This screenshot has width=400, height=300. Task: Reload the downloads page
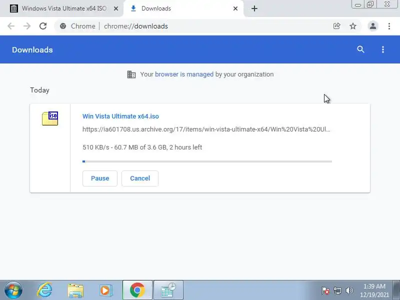point(43,26)
